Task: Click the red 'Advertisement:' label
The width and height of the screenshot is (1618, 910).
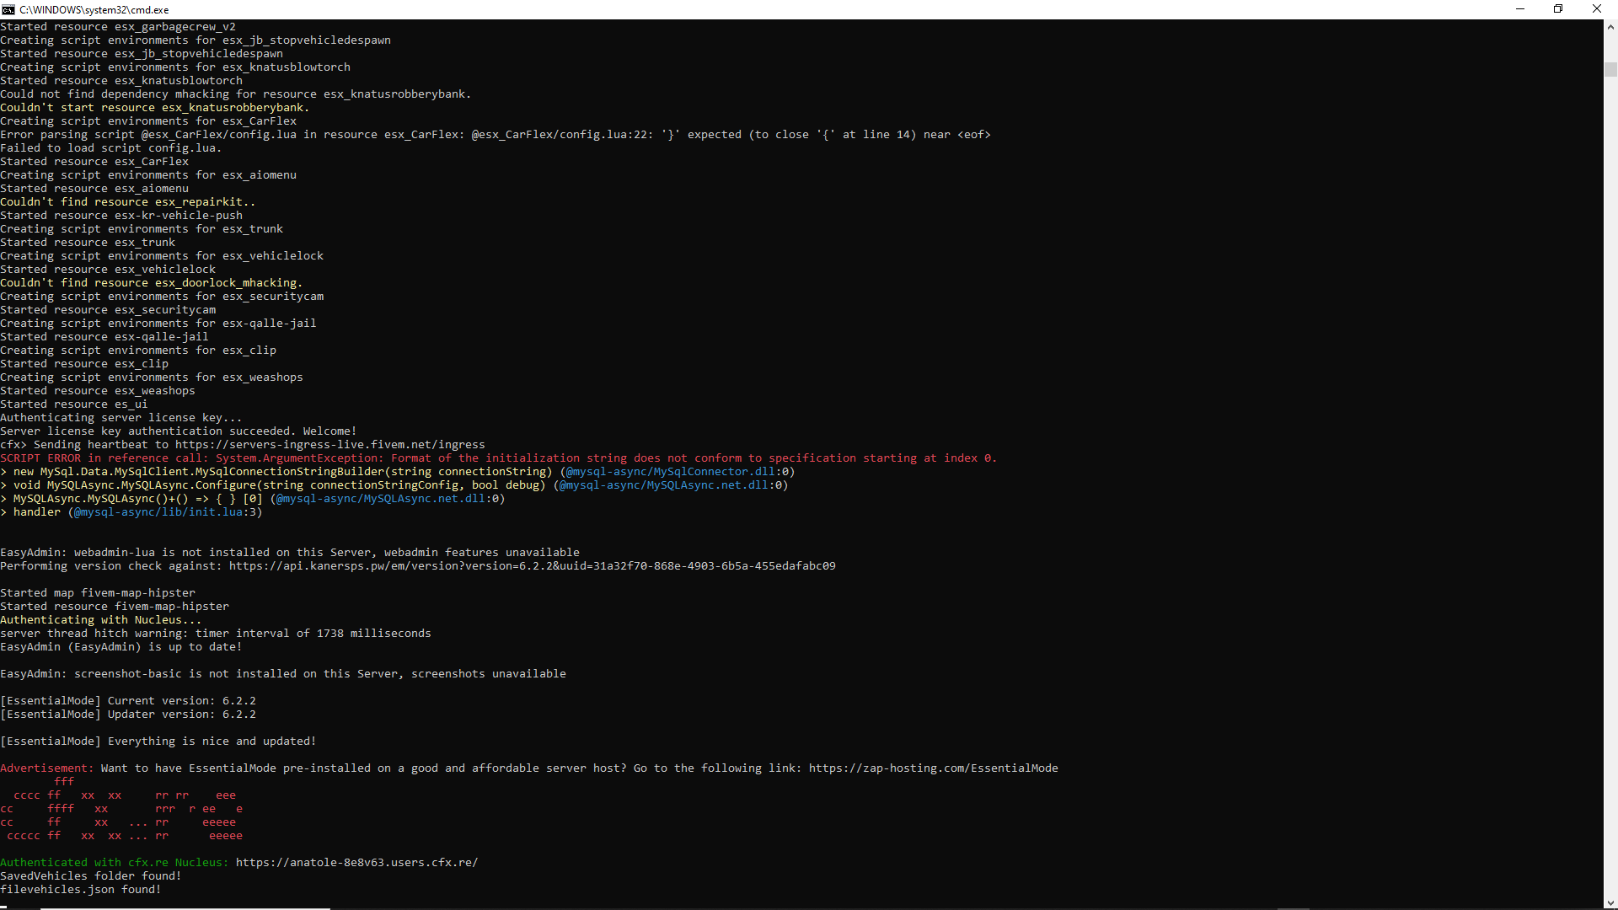Action: click(47, 768)
